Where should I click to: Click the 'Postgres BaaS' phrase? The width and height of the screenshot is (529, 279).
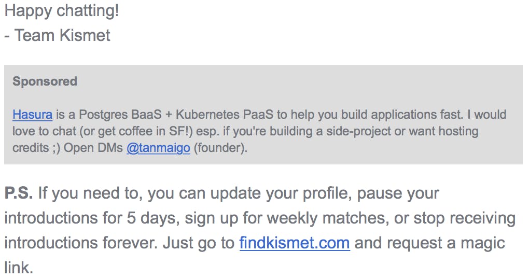point(120,115)
